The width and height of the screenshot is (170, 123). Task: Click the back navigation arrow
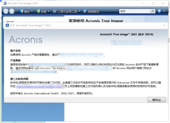pos(6,11)
